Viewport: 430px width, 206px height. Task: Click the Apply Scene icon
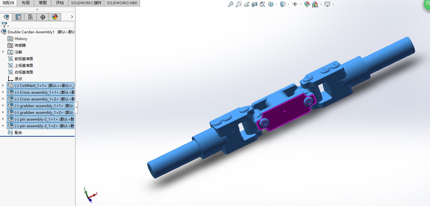coord(315,4)
